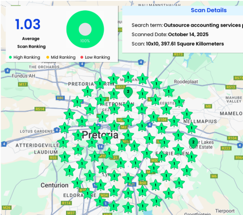Click the Low Ranking legend item
The width and height of the screenshot is (243, 215).
coord(95,57)
